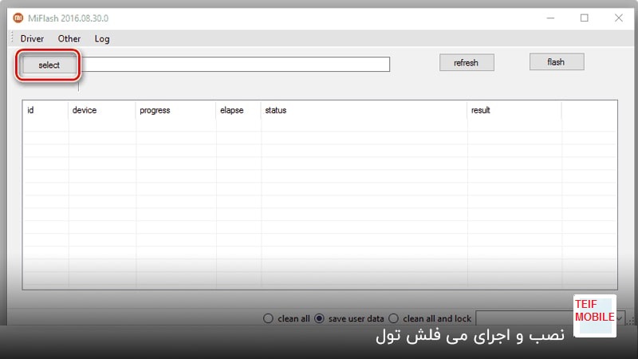This screenshot has width=638, height=359.
Task: Focus the firmware path input field
Action: coord(236,65)
